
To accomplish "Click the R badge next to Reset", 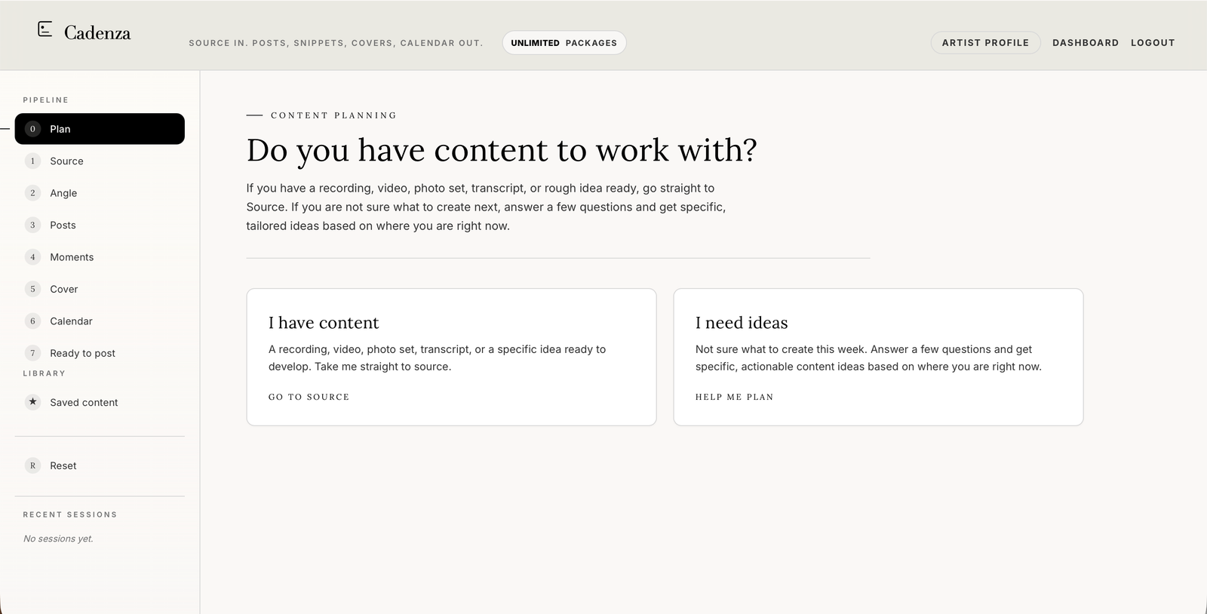I will [32, 465].
